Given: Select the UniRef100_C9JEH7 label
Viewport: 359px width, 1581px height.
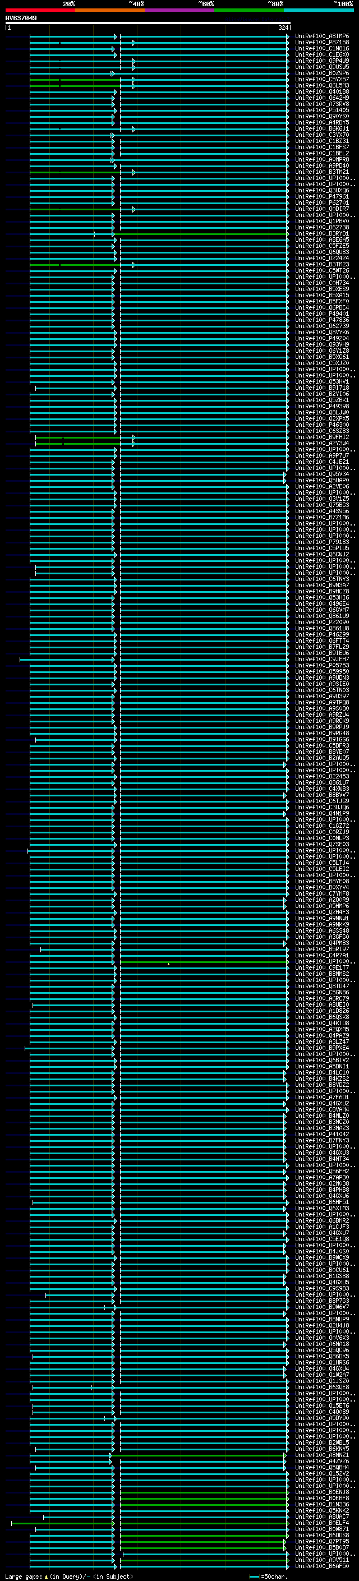Looking at the screenshot, I should click(322, 659).
